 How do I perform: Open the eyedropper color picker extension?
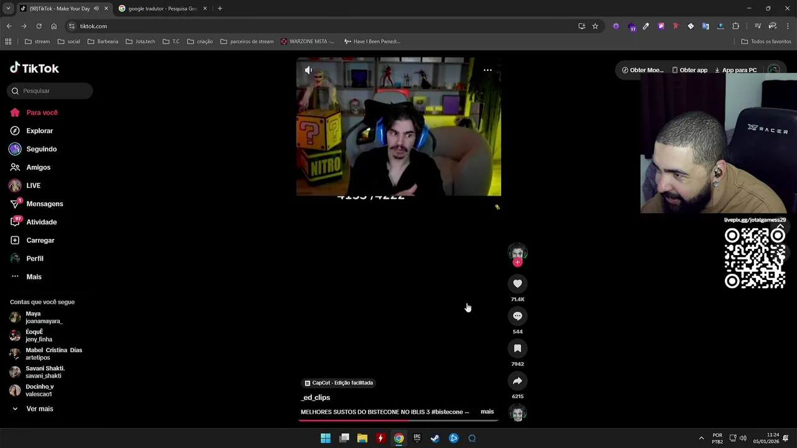coord(646,26)
